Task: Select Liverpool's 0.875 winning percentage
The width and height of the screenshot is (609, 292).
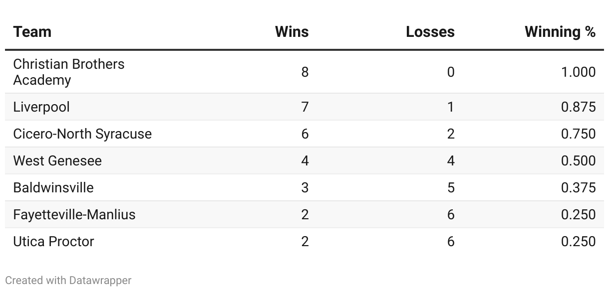Action: [578, 107]
